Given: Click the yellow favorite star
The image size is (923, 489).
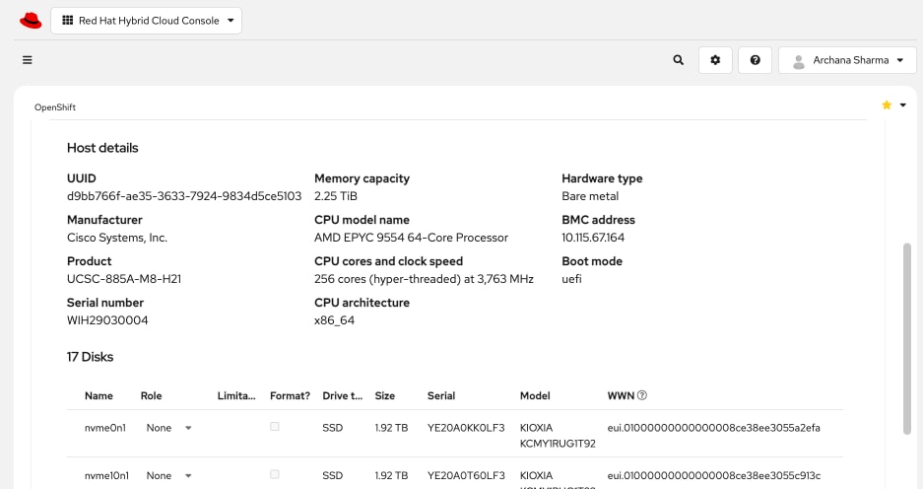Looking at the screenshot, I should 887,105.
